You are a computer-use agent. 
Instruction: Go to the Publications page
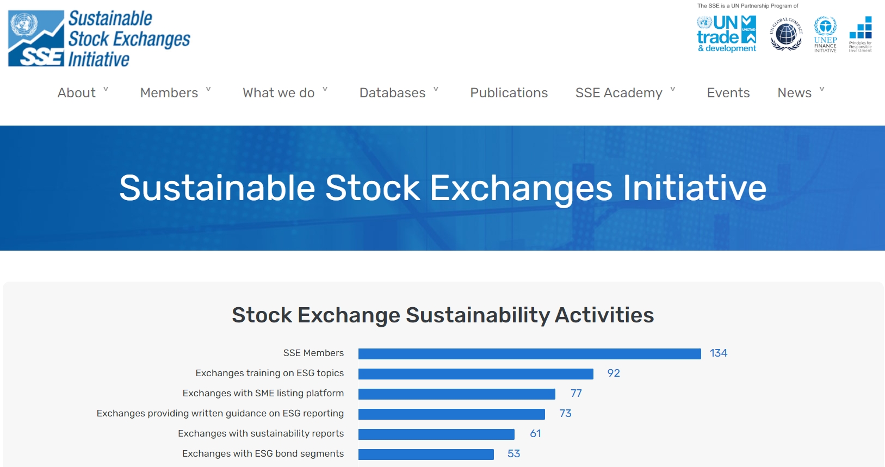509,93
